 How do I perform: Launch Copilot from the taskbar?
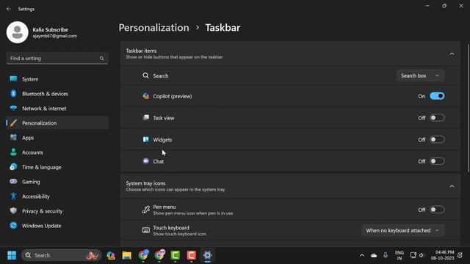(x=111, y=255)
